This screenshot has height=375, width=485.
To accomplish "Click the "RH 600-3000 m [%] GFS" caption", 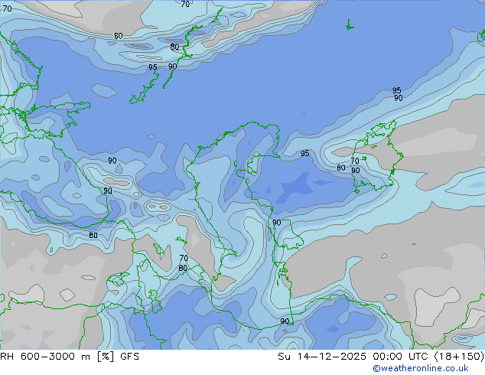I will click(70, 357).
